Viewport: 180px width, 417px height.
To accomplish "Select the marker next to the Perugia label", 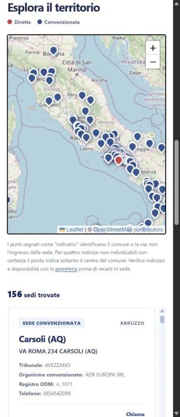I will (x=82, y=95).
